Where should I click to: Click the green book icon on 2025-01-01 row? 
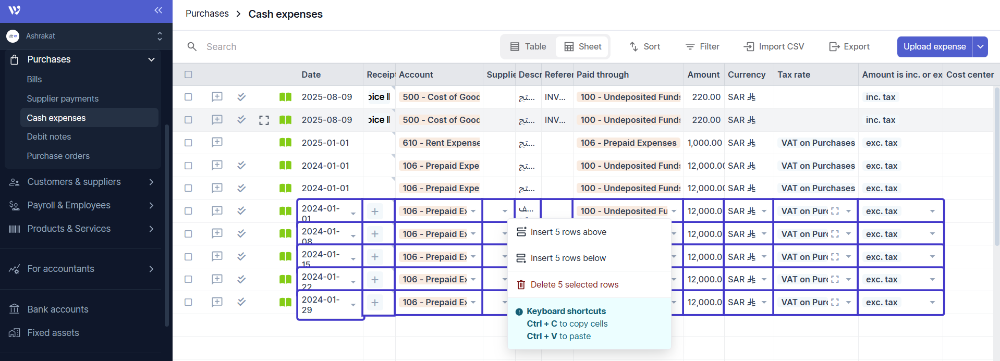pos(285,143)
